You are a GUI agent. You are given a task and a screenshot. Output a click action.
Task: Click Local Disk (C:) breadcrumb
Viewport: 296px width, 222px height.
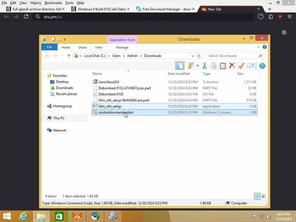pos(95,56)
